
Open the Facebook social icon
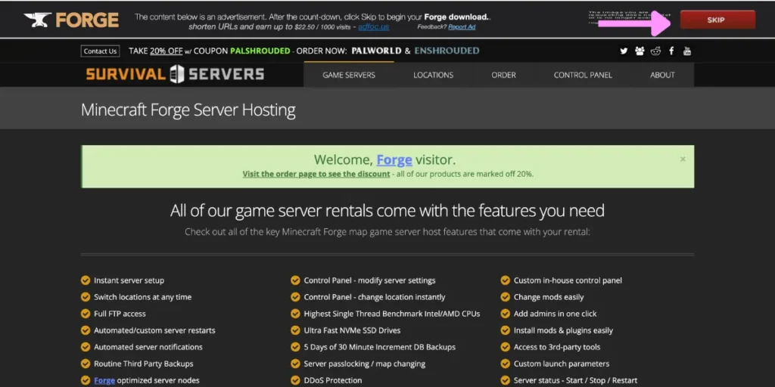point(671,51)
